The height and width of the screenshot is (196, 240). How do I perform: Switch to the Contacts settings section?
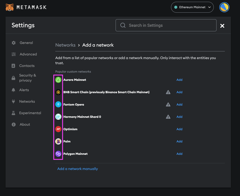pos(26,66)
